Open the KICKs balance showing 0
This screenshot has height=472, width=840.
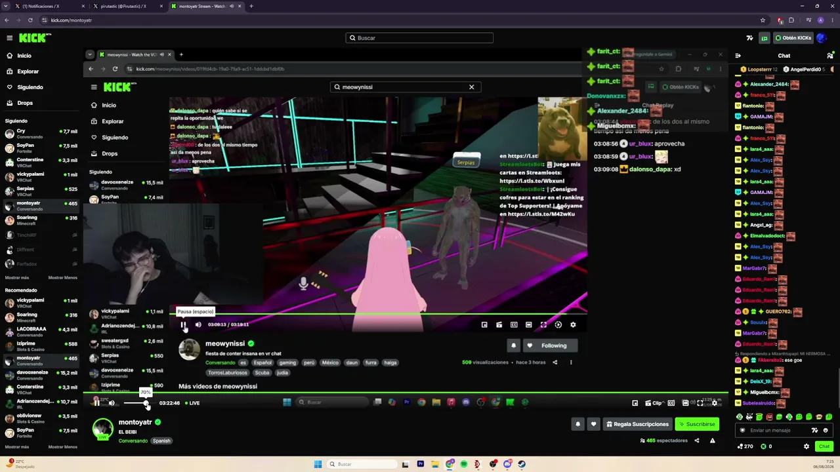coord(766,446)
